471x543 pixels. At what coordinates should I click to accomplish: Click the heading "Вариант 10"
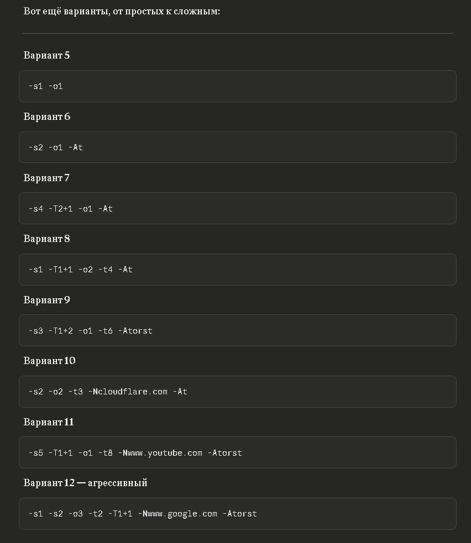[x=49, y=361]
